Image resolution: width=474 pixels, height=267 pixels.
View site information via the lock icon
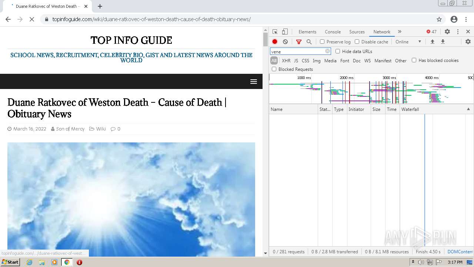pyautogui.click(x=47, y=19)
